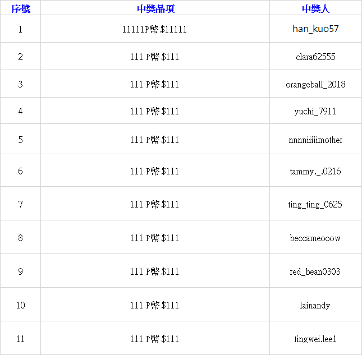Click the 序號 column header
This screenshot has height=355, width=362.
[x=20, y=9]
